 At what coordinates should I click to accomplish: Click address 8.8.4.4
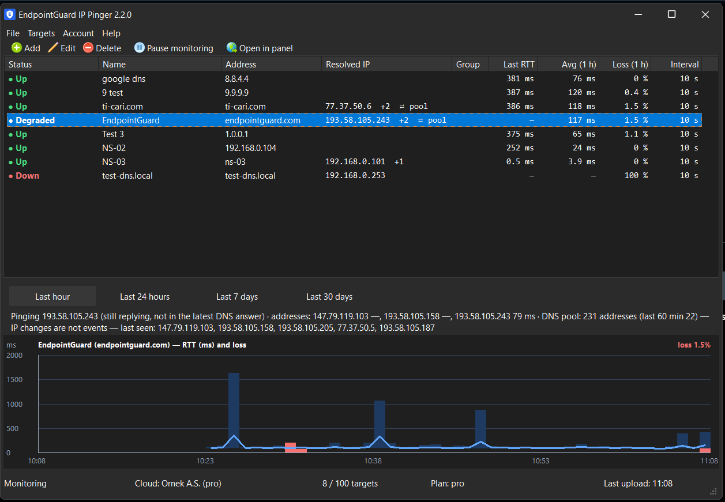click(x=236, y=79)
